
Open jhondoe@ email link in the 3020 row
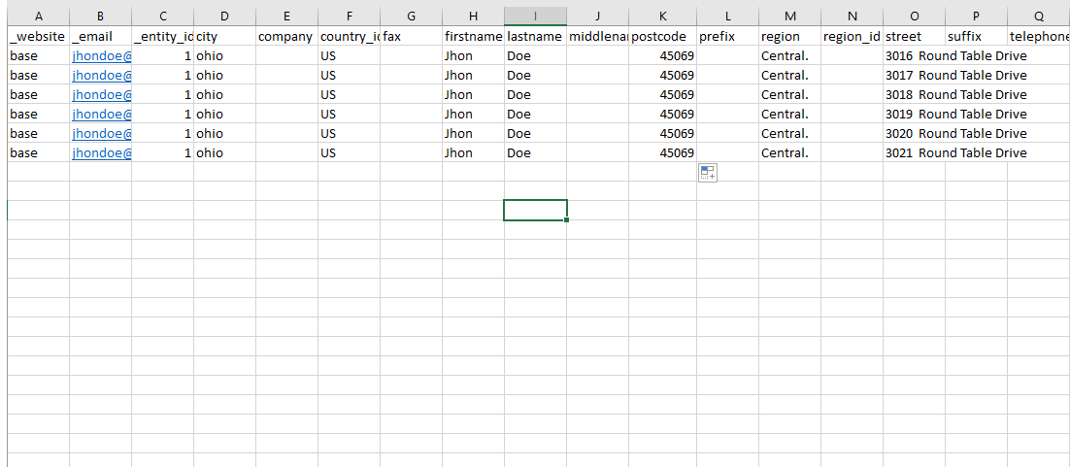point(102,133)
